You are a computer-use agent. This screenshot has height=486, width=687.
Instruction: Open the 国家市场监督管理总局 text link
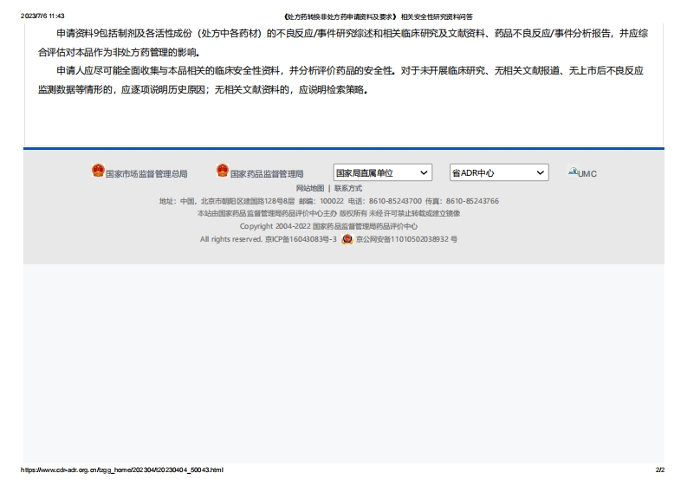(x=146, y=173)
